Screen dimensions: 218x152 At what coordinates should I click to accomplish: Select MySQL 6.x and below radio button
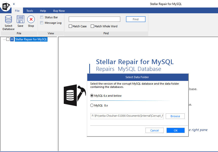[92, 96]
